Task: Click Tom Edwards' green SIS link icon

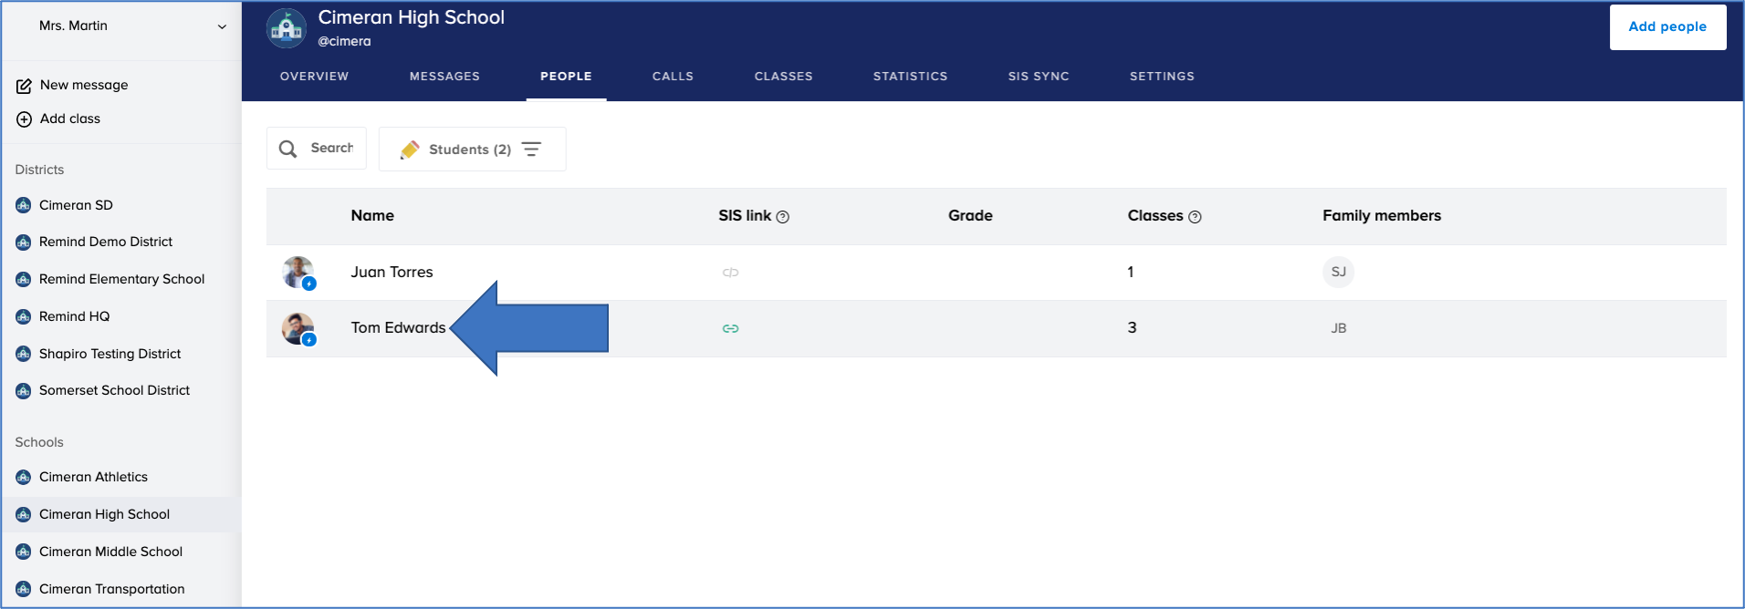Action: tap(730, 328)
